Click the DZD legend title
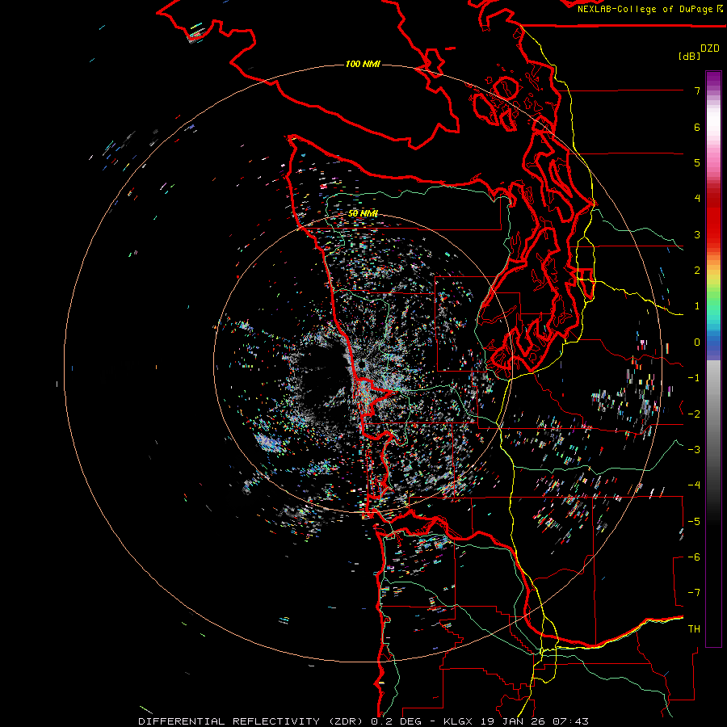The height and width of the screenshot is (727, 727). click(710, 48)
